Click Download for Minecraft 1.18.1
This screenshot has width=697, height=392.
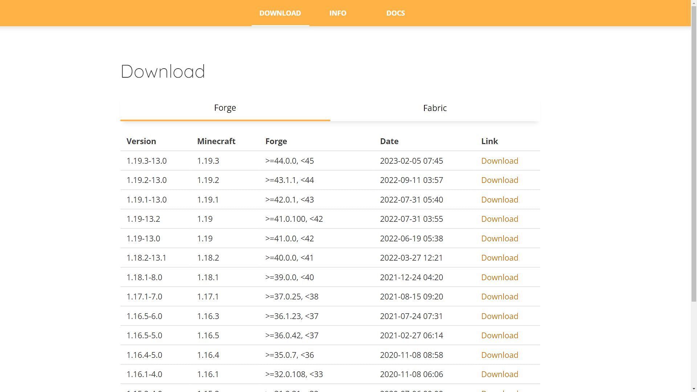point(500,277)
